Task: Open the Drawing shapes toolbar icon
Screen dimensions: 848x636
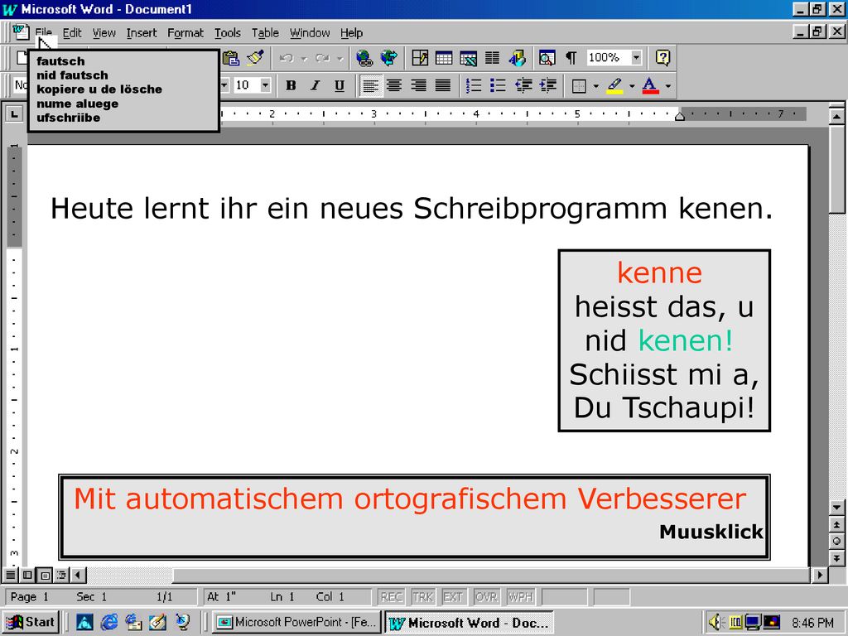Action: coord(517,58)
